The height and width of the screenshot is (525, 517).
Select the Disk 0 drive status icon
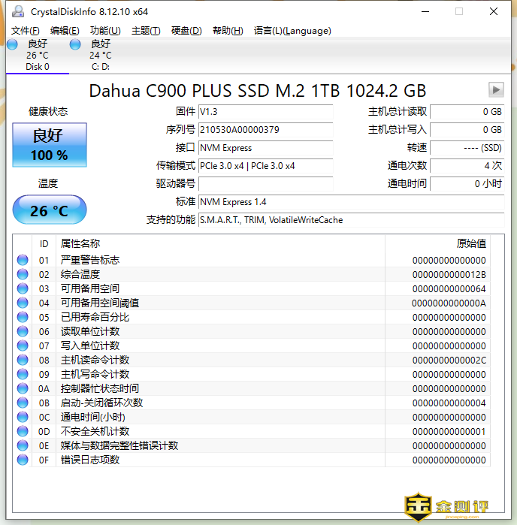(12, 45)
